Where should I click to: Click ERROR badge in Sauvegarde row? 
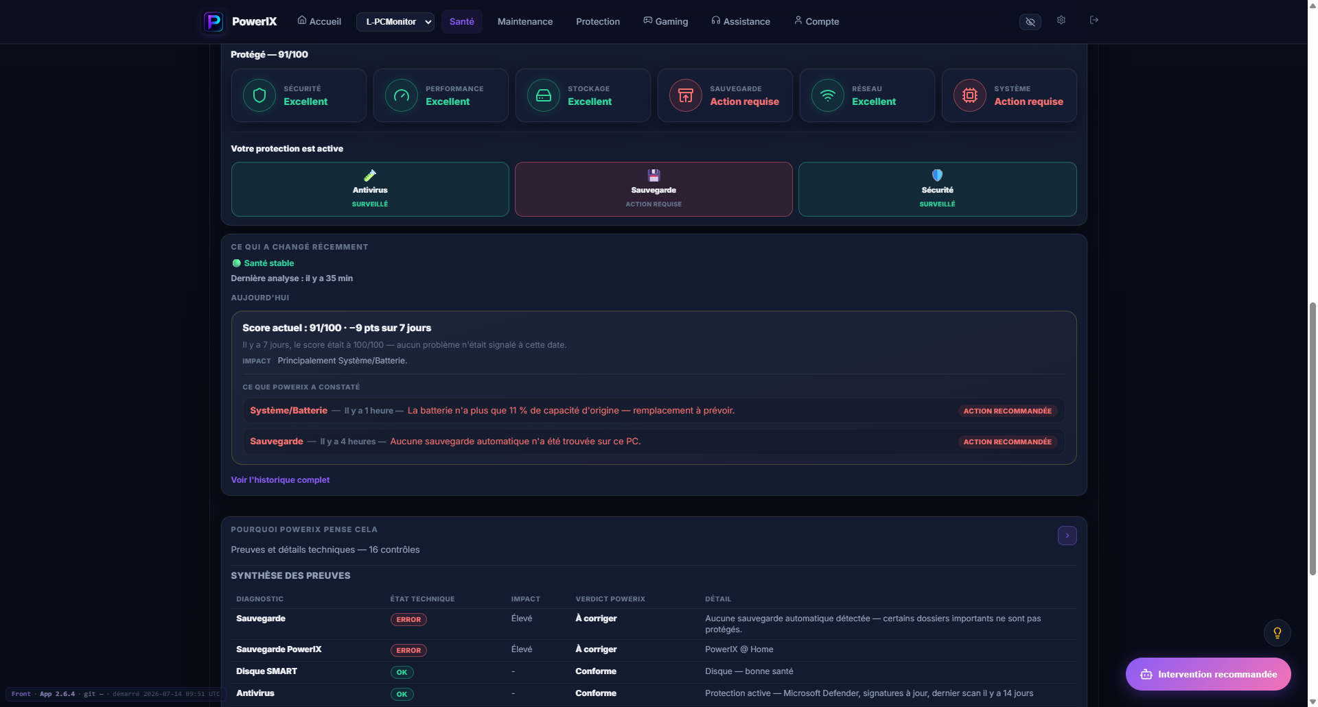tap(408, 620)
